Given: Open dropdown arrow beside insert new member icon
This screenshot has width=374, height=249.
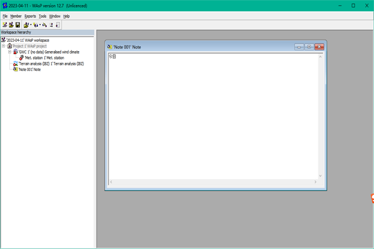Looking at the screenshot, I should click(x=40, y=25).
